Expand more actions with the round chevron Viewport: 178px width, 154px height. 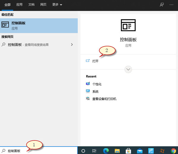point(128,69)
